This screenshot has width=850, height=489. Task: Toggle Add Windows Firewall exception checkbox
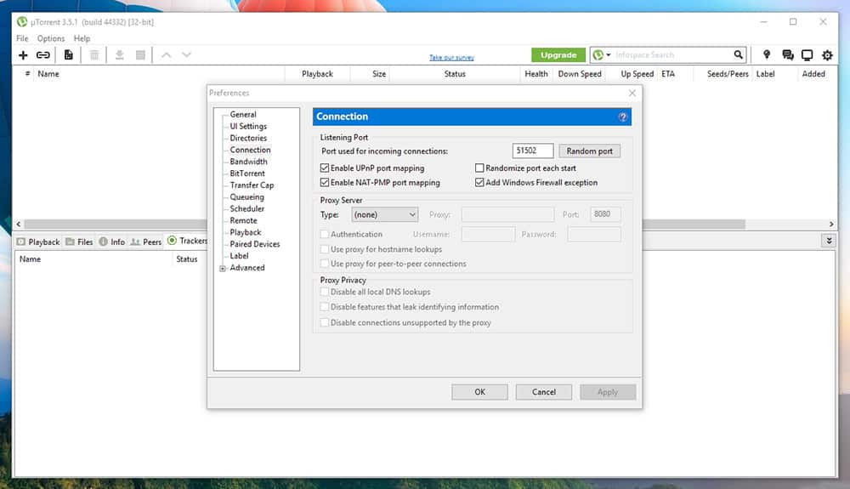coord(479,183)
